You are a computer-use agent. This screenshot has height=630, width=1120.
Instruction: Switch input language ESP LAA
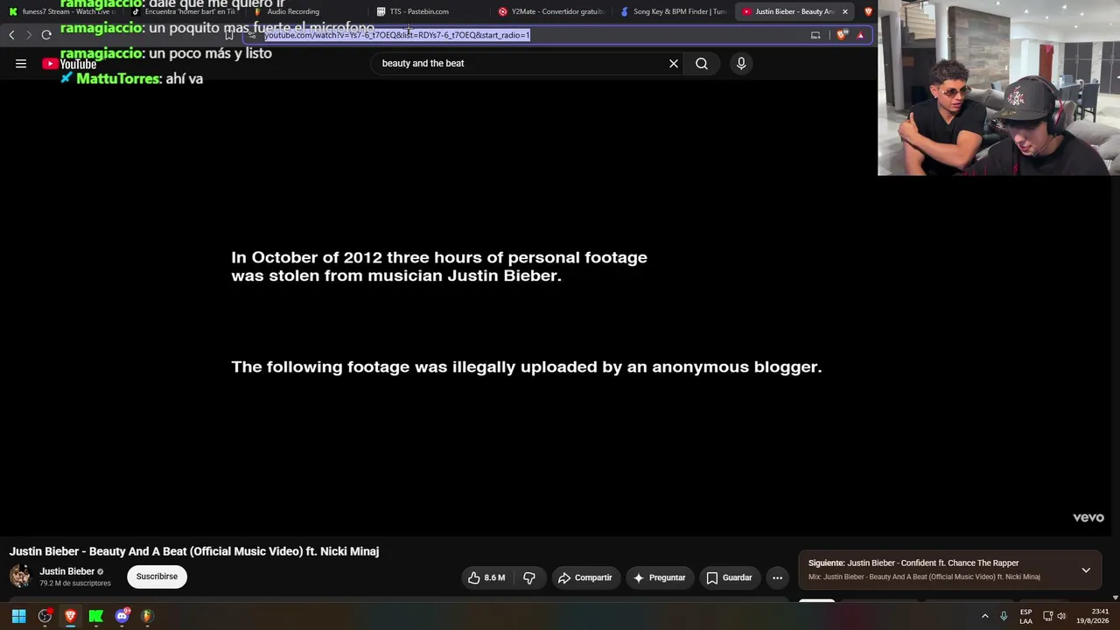pyautogui.click(x=1025, y=616)
